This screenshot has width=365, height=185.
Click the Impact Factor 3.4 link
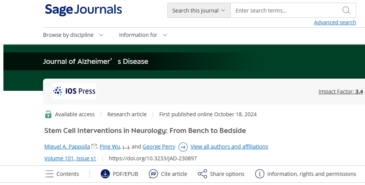pyautogui.click(x=340, y=92)
